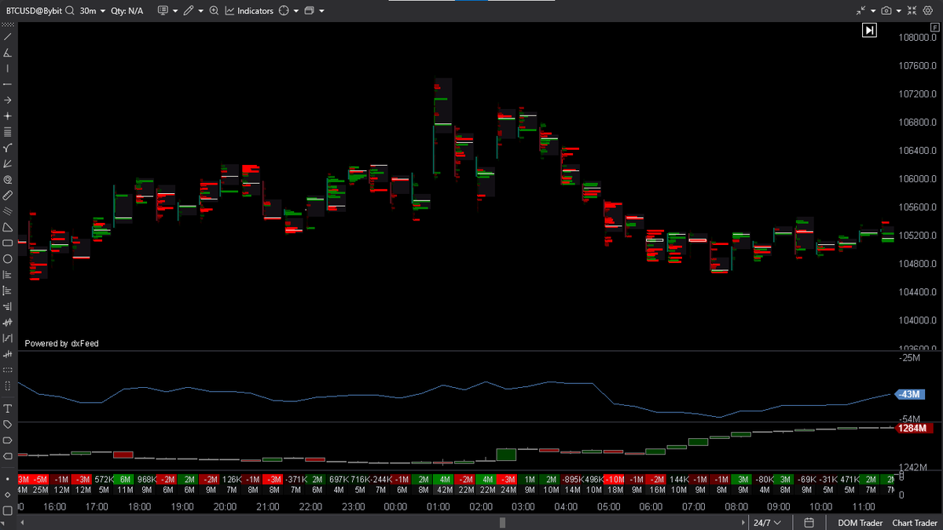Click the 1284M red value label

pyautogui.click(x=913, y=428)
